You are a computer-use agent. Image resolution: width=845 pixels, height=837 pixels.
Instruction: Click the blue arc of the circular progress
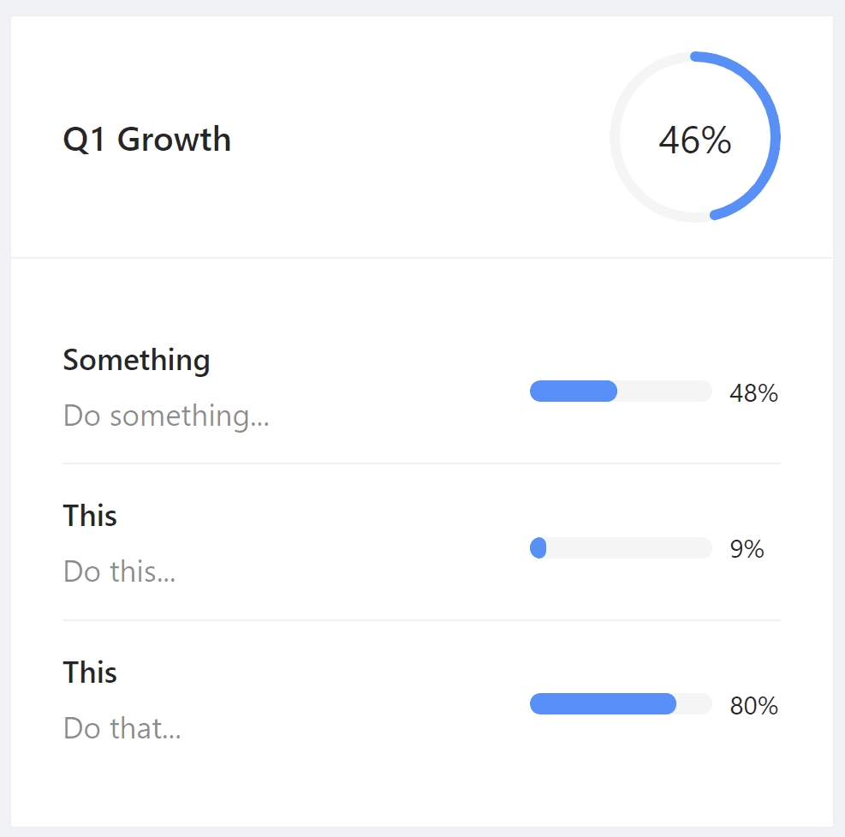775,137
